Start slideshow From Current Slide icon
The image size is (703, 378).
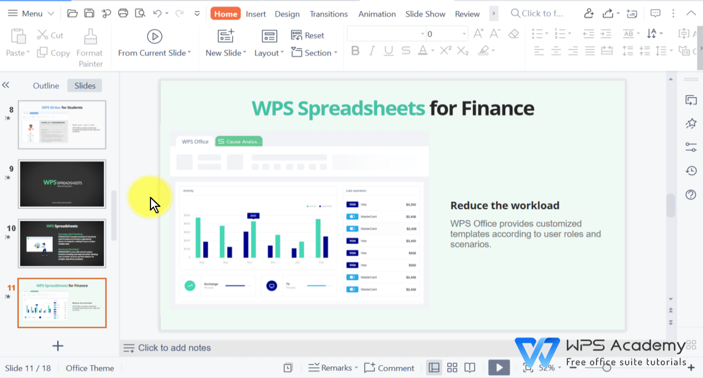pos(154,37)
